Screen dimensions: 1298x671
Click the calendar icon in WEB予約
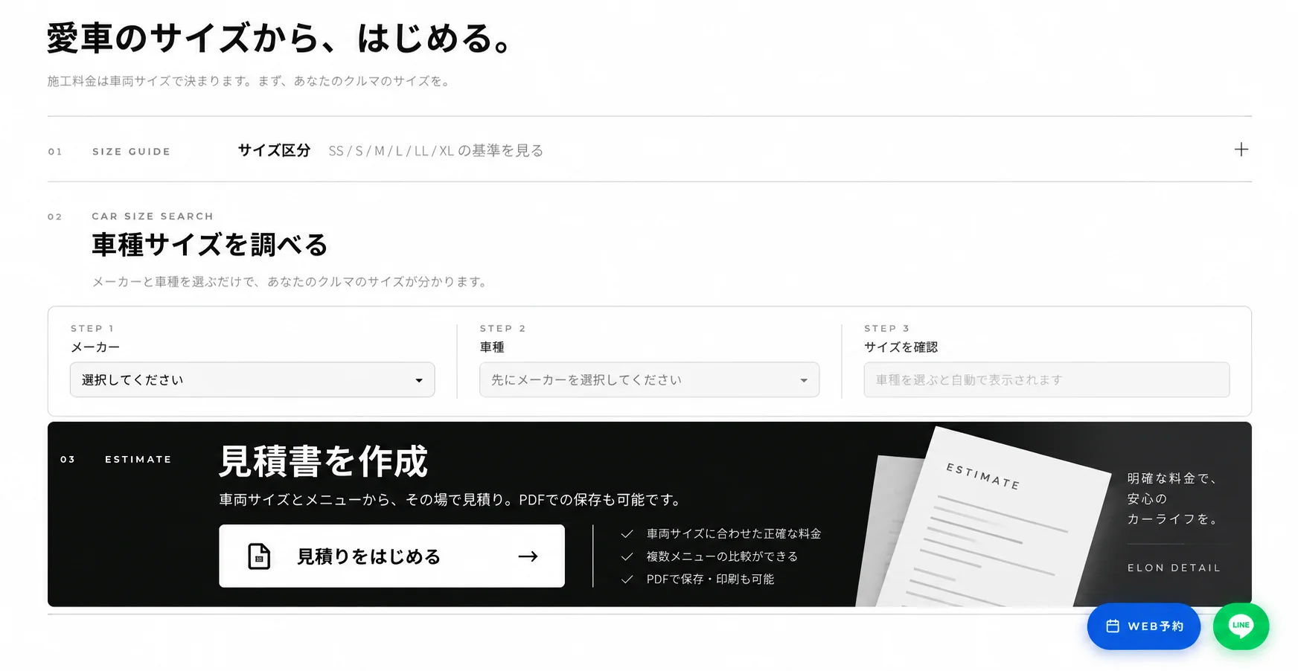click(x=1113, y=626)
